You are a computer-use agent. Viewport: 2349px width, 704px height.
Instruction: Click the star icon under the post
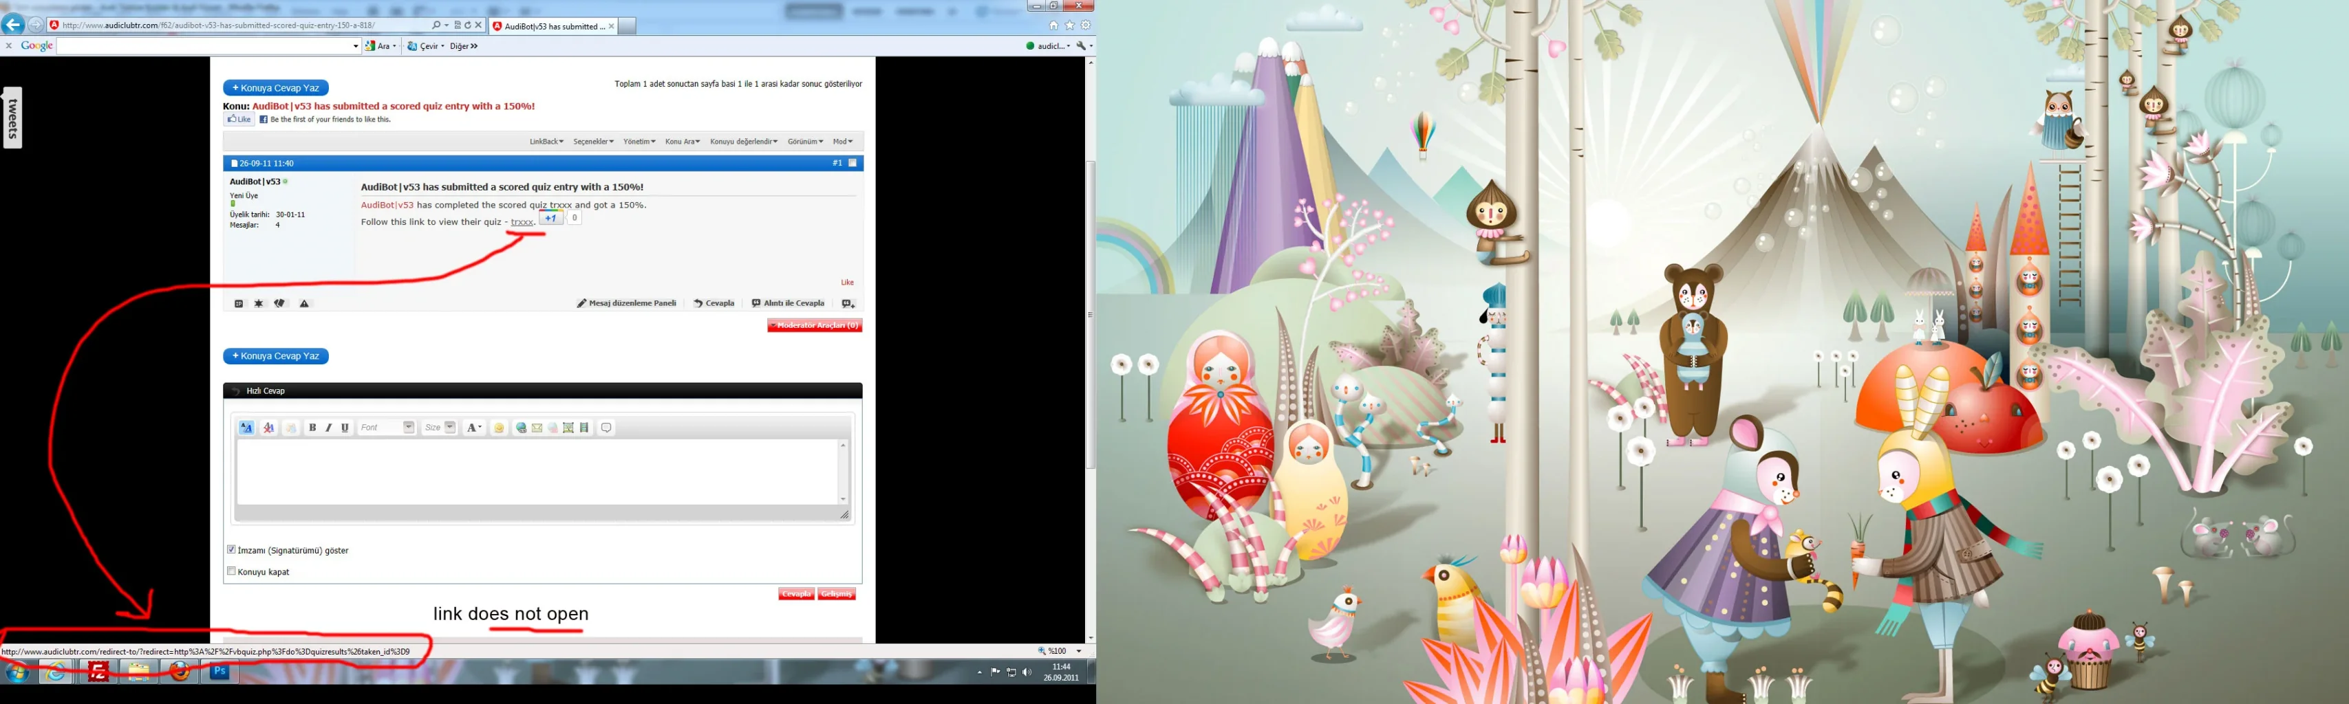pyautogui.click(x=259, y=304)
